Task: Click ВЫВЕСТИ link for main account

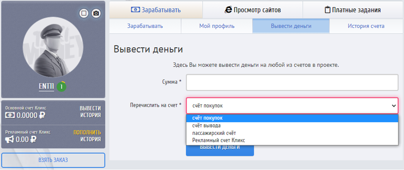Action: click(90, 108)
